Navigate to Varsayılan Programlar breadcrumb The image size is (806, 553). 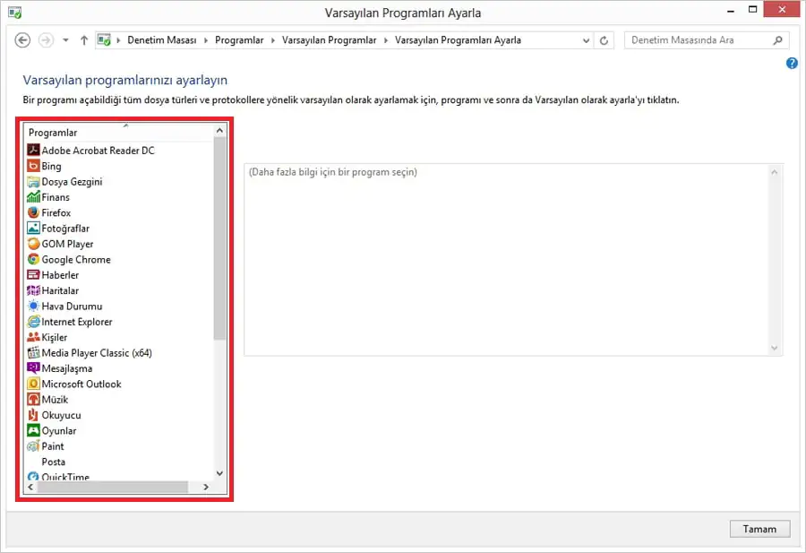(329, 40)
